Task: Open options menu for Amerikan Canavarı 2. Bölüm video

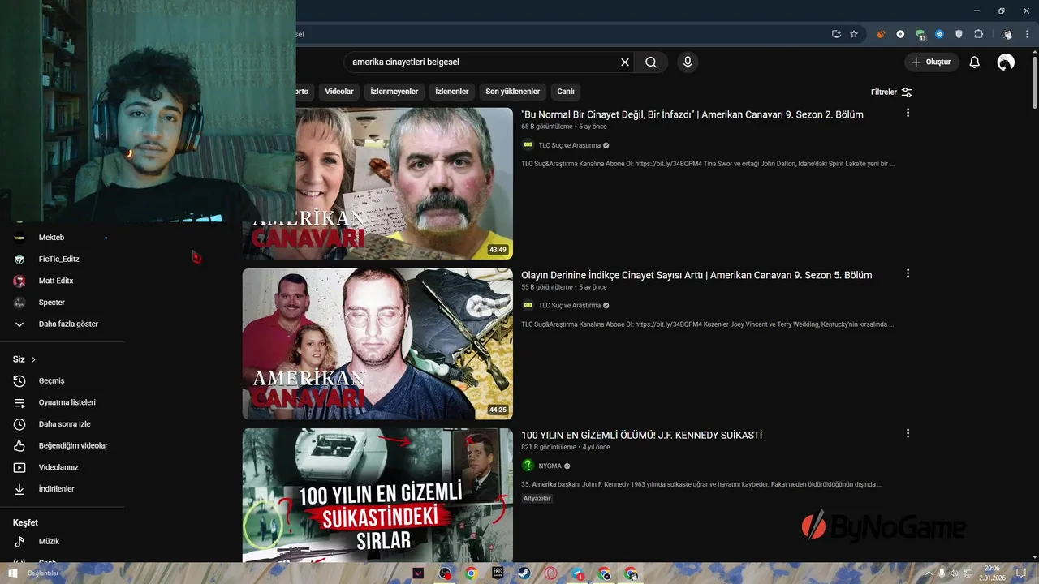Action: (908, 114)
